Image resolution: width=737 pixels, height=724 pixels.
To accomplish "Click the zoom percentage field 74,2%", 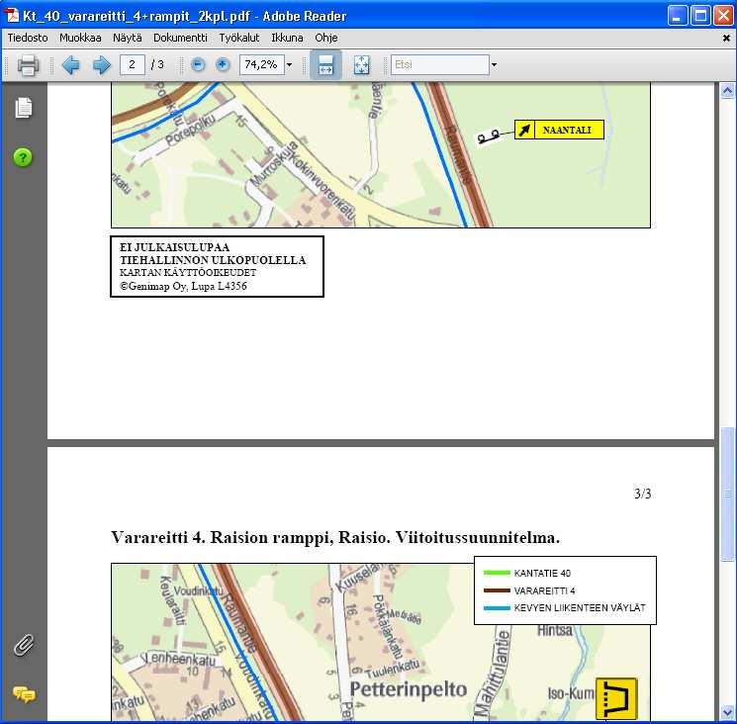I will [262, 65].
